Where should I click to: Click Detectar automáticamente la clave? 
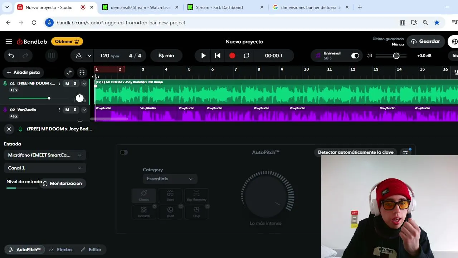pyautogui.click(x=356, y=152)
